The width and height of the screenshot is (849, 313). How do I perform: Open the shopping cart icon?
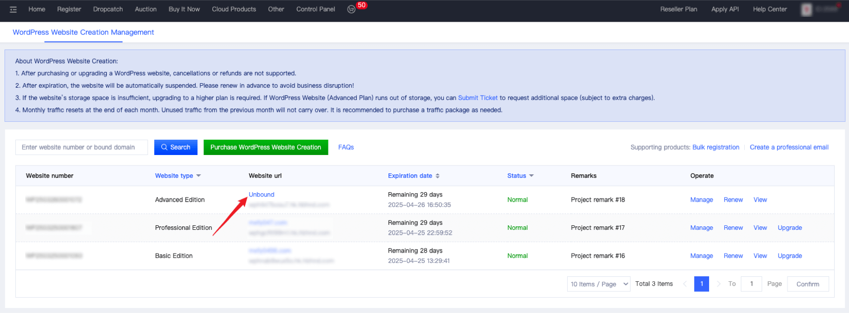[x=351, y=9]
